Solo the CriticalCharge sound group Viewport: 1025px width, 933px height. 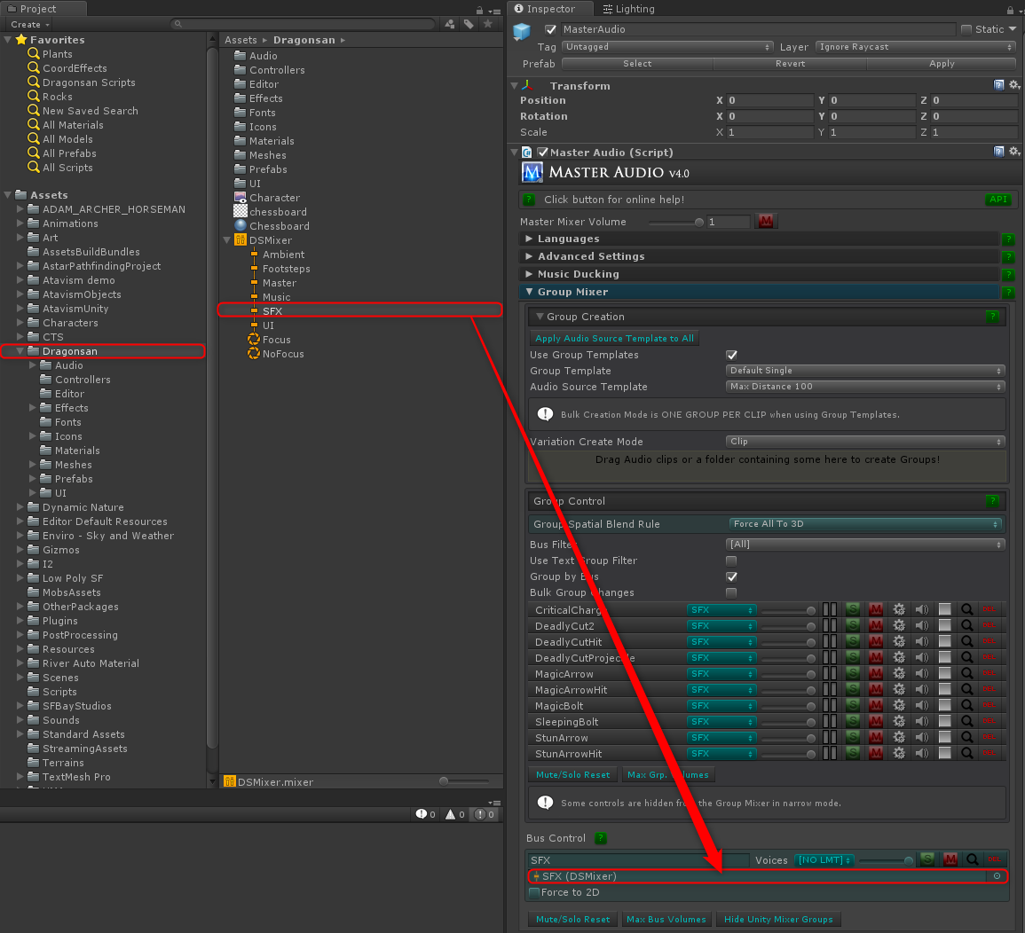click(854, 609)
